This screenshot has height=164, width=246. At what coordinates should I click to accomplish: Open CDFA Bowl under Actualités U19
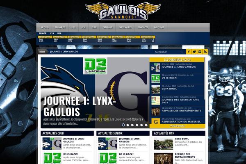[182, 139]
